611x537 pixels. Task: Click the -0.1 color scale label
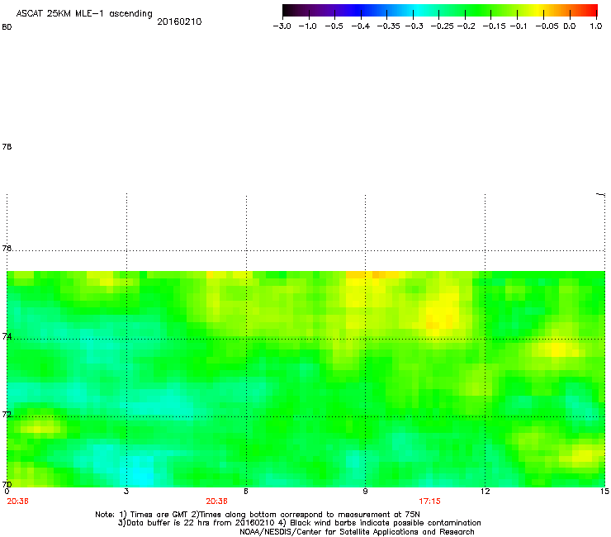pos(519,26)
